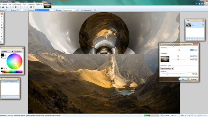
Task: Select the Pan hand tool
Action: 2,25
